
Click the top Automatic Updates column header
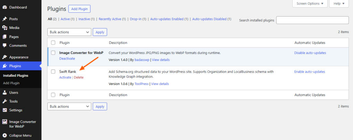(x=310, y=43)
